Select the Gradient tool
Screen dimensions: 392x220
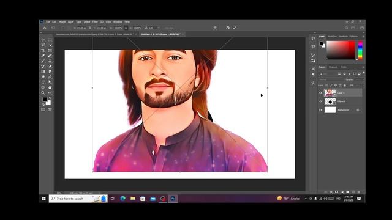coord(43,71)
